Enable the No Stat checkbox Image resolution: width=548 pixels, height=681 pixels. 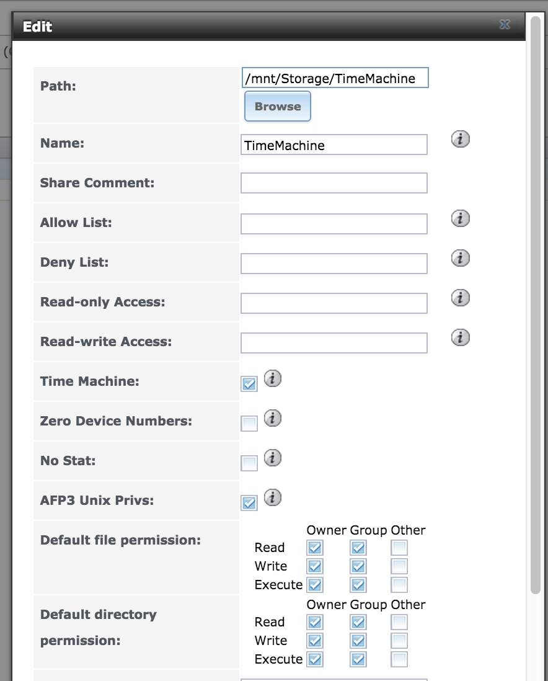point(249,463)
